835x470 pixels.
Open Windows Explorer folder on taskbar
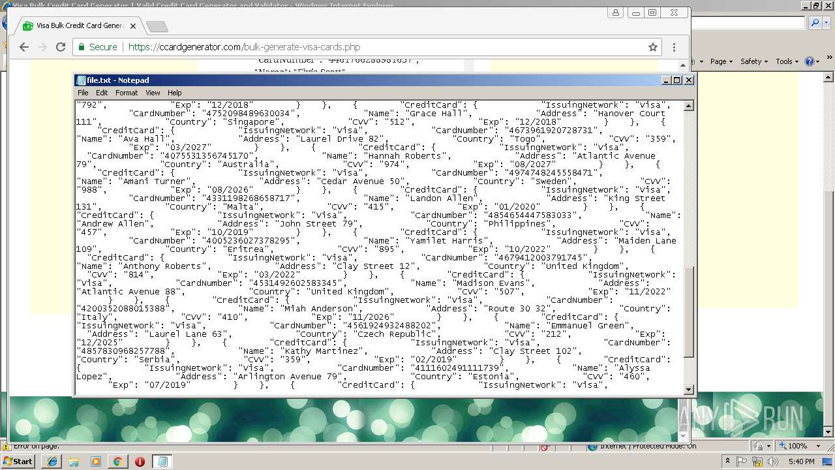tap(74, 462)
